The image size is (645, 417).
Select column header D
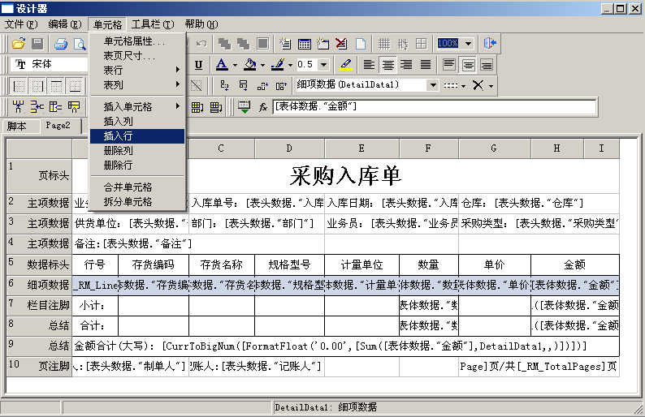(289, 148)
